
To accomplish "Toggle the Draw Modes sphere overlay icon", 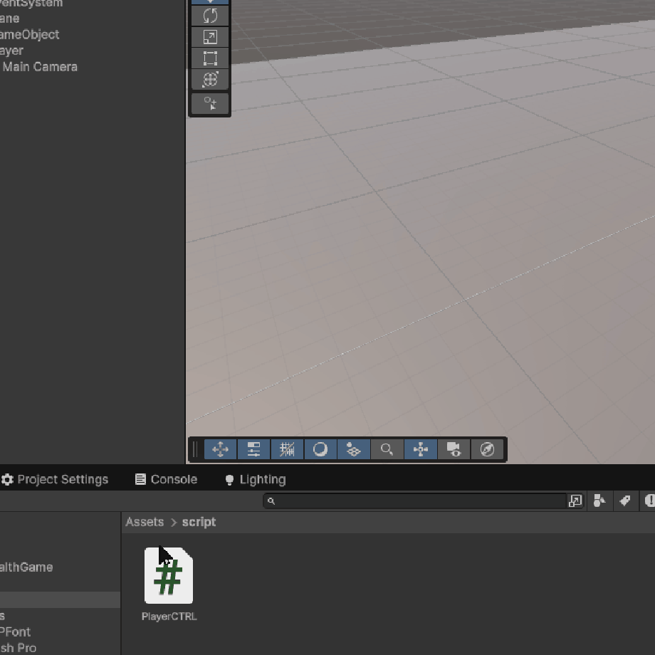I will click(320, 449).
